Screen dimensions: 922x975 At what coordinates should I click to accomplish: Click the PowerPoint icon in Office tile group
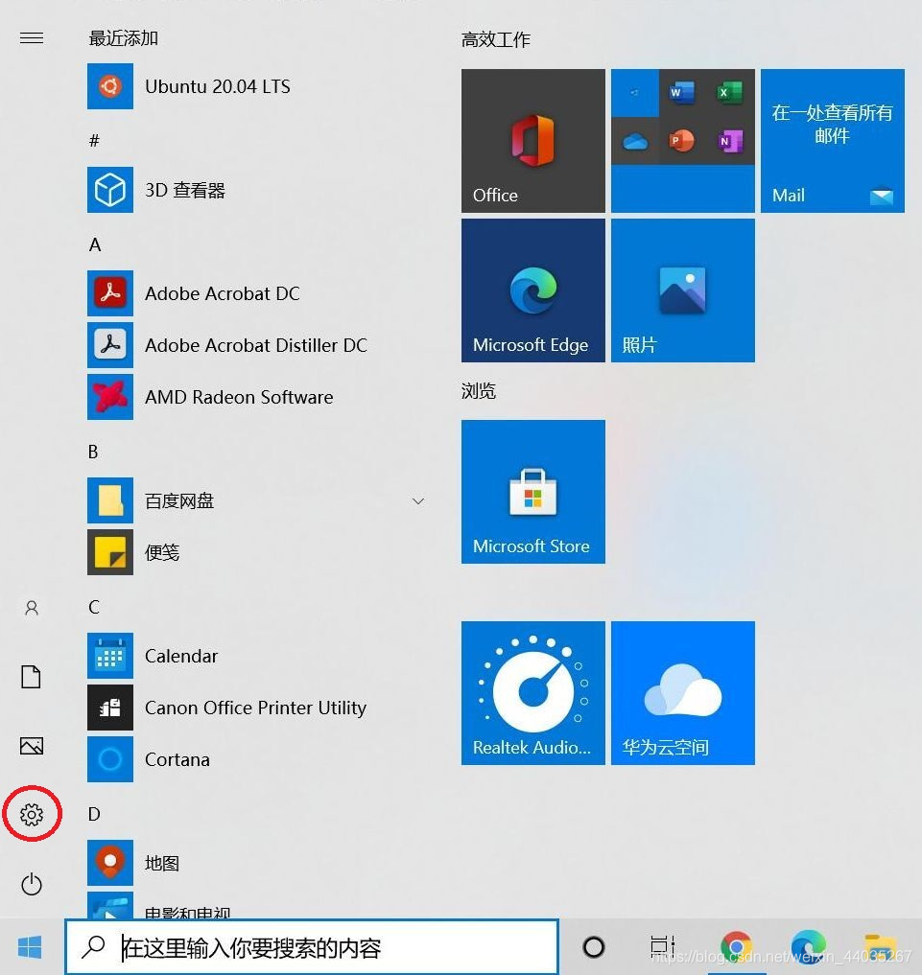click(682, 141)
